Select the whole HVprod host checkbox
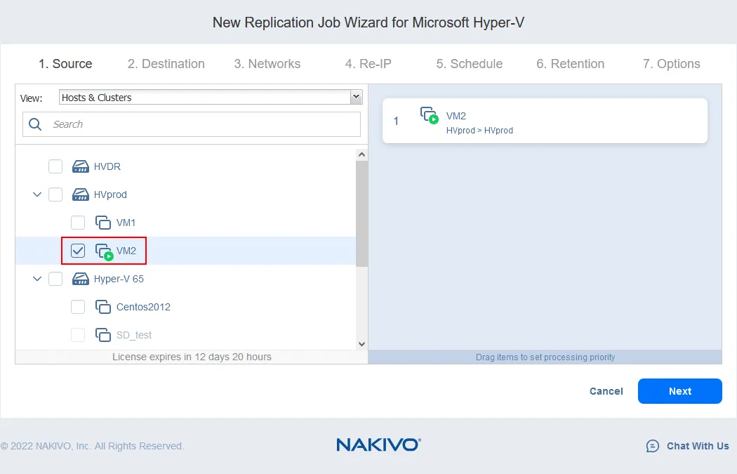 [x=55, y=195]
